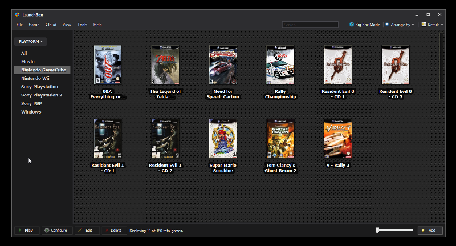This screenshot has width=456, height=246.
Task: Click the Configure button
Action: coord(57,230)
